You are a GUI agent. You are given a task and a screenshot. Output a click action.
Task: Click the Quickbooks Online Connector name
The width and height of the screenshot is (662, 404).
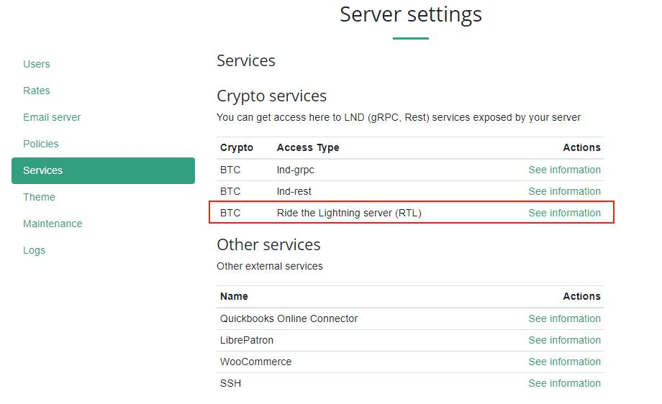click(289, 318)
